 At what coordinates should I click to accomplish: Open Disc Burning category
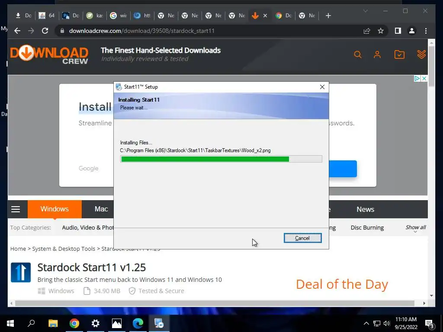(367, 227)
